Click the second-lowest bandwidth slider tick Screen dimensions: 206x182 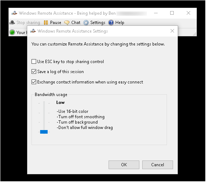pyautogui.click(x=44, y=122)
